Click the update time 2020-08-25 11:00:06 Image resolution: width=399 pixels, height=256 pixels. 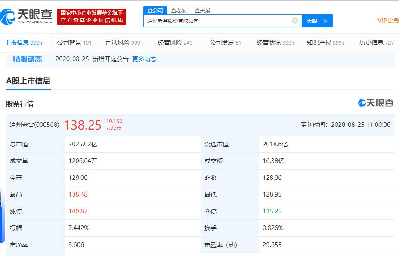coord(361,125)
